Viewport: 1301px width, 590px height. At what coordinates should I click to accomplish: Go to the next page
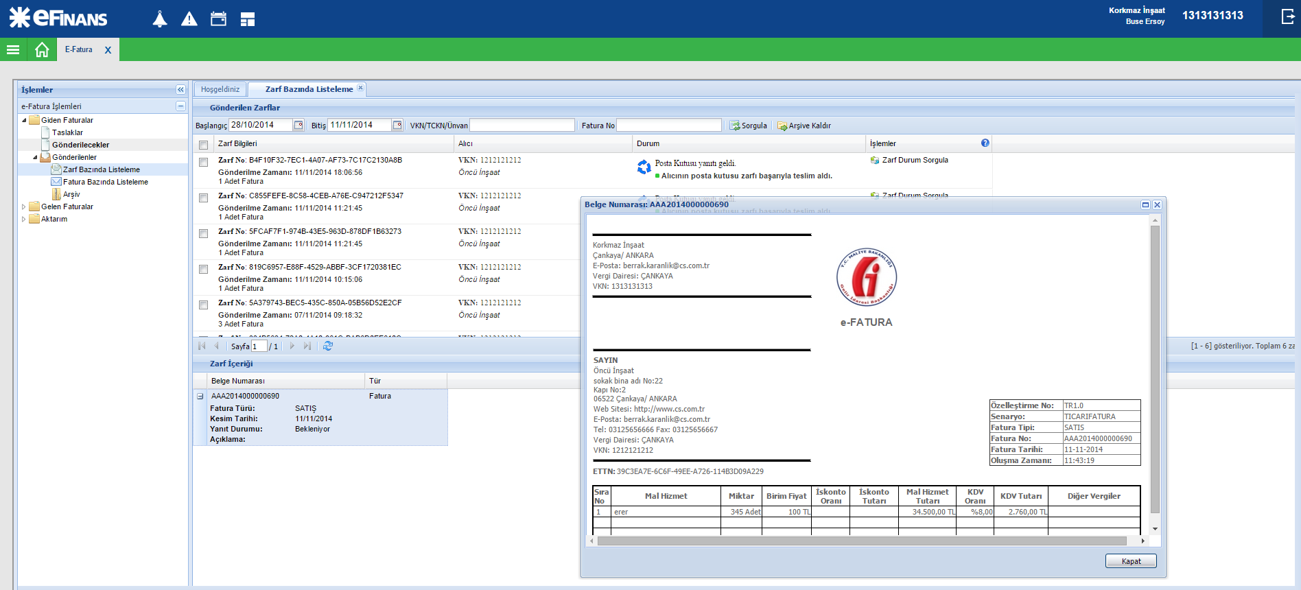[x=292, y=346]
